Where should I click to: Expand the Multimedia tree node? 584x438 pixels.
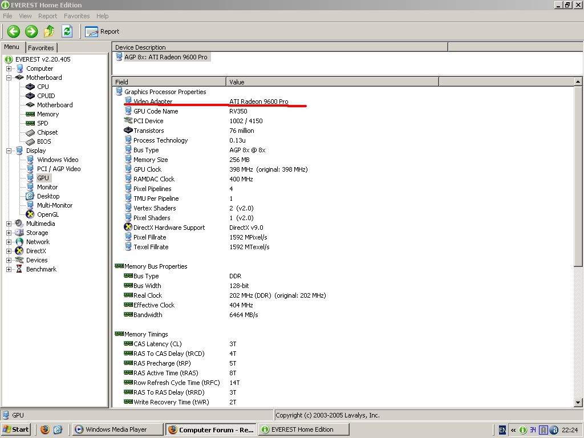(x=9, y=224)
